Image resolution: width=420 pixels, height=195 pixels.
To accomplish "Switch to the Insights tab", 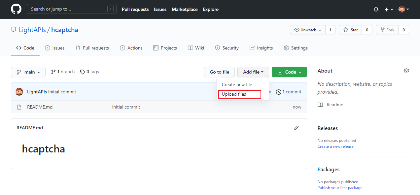I will click(x=261, y=48).
